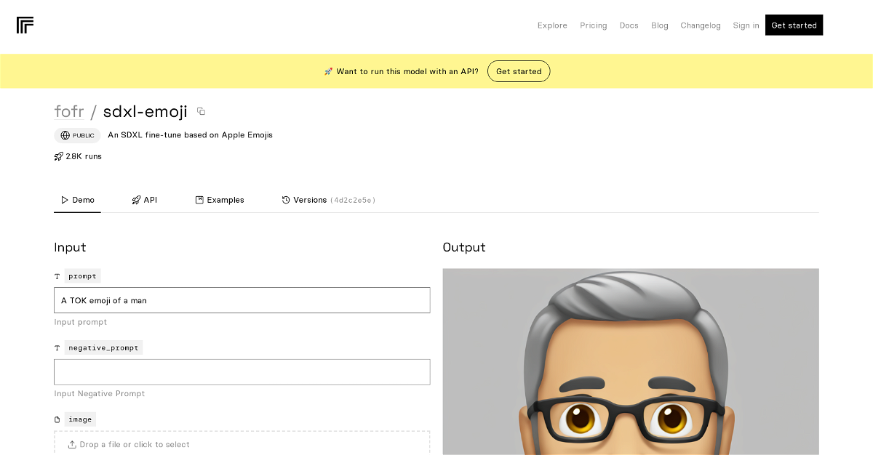Click the upload icon in the file drop area

72,445
